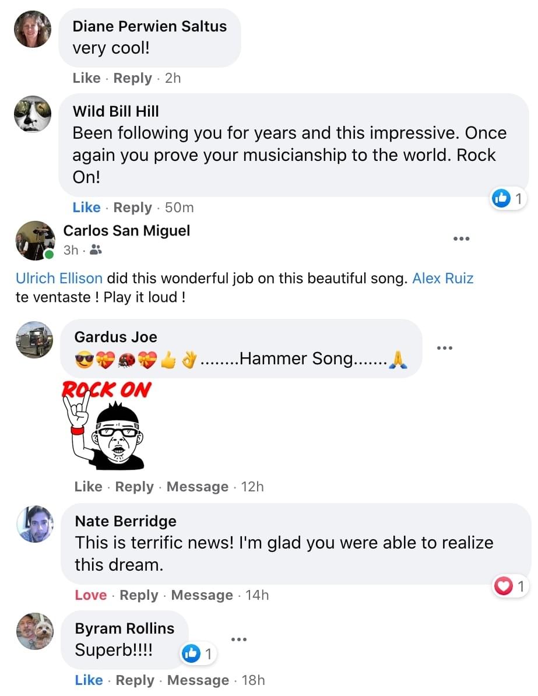Image resolution: width=538 pixels, height=696 pixels.
Task: Click Wild Bill Hill's avatar
Action: tap(33, 114)
